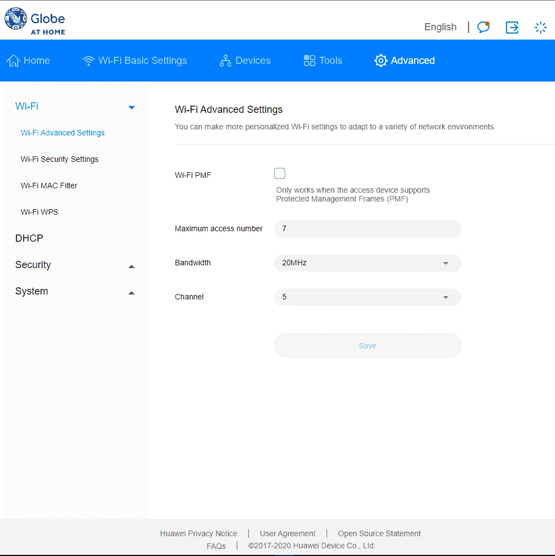Open the messages speech bubble icon
Viewport: 555px width, 556px height.
point(483,27)
